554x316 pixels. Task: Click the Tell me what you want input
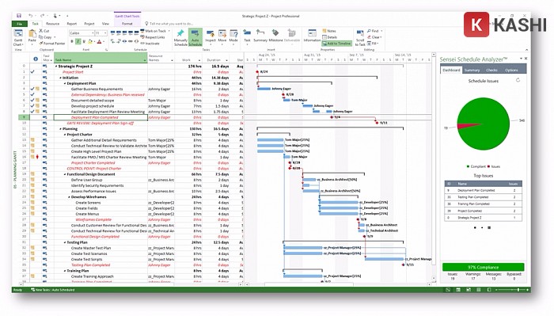(x=171, y=24)
